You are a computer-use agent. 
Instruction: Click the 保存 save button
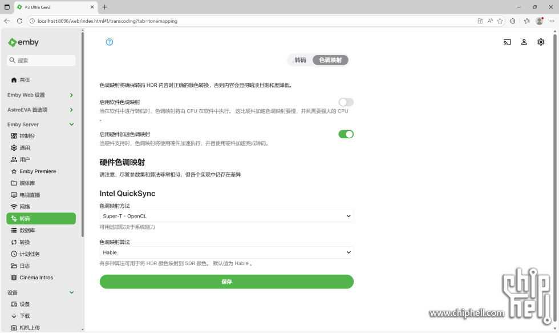pyautogui.click(x=226, y=282)
